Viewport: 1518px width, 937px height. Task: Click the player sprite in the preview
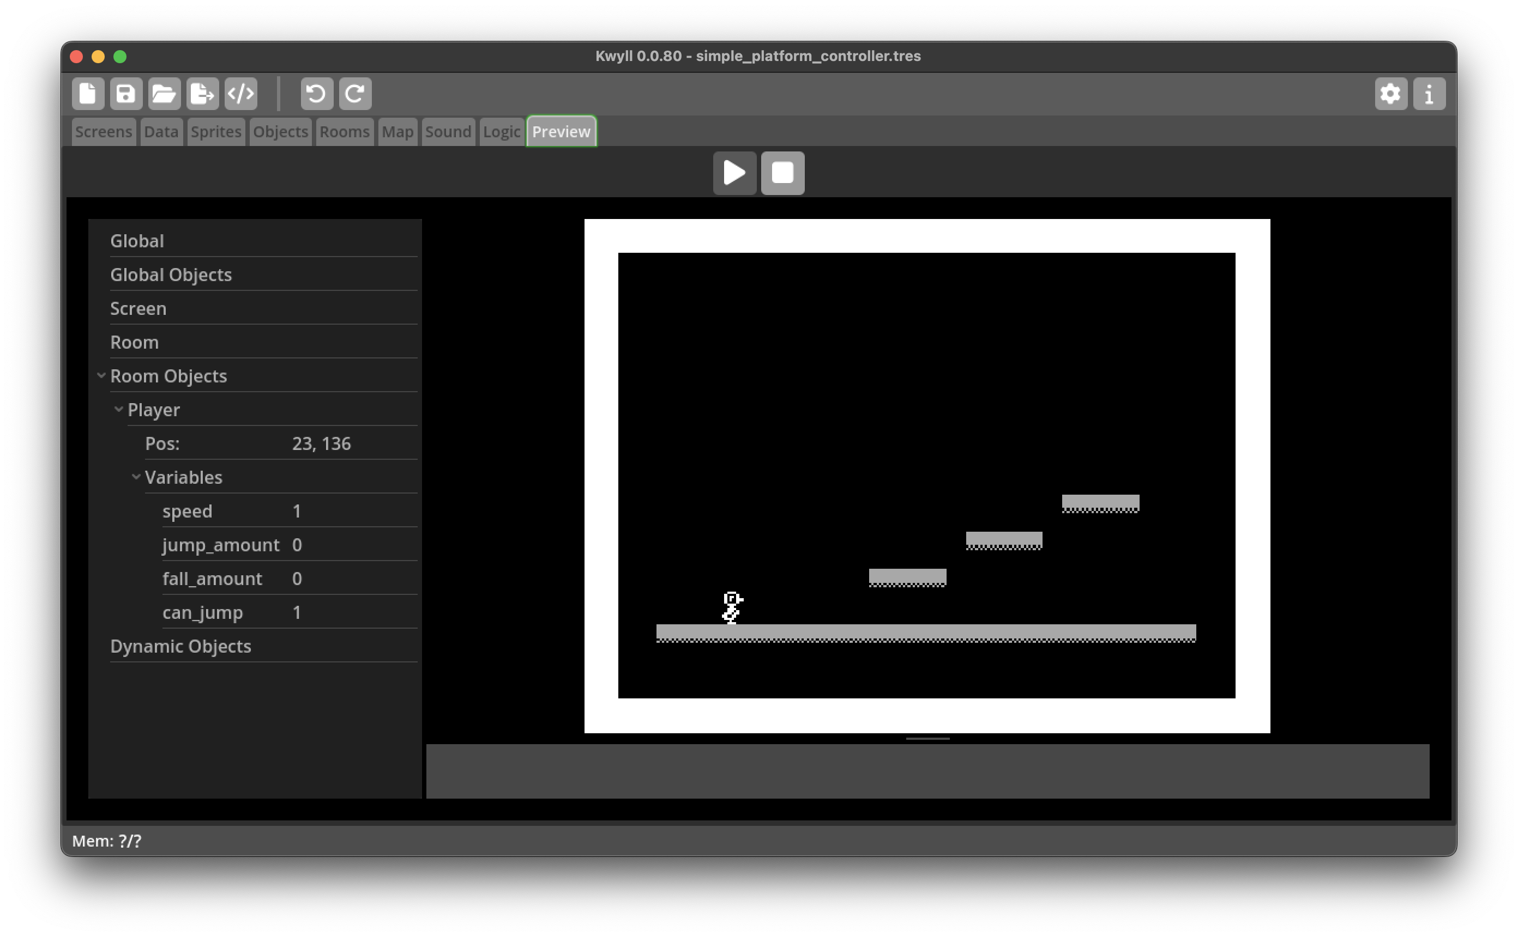(732, 607)
